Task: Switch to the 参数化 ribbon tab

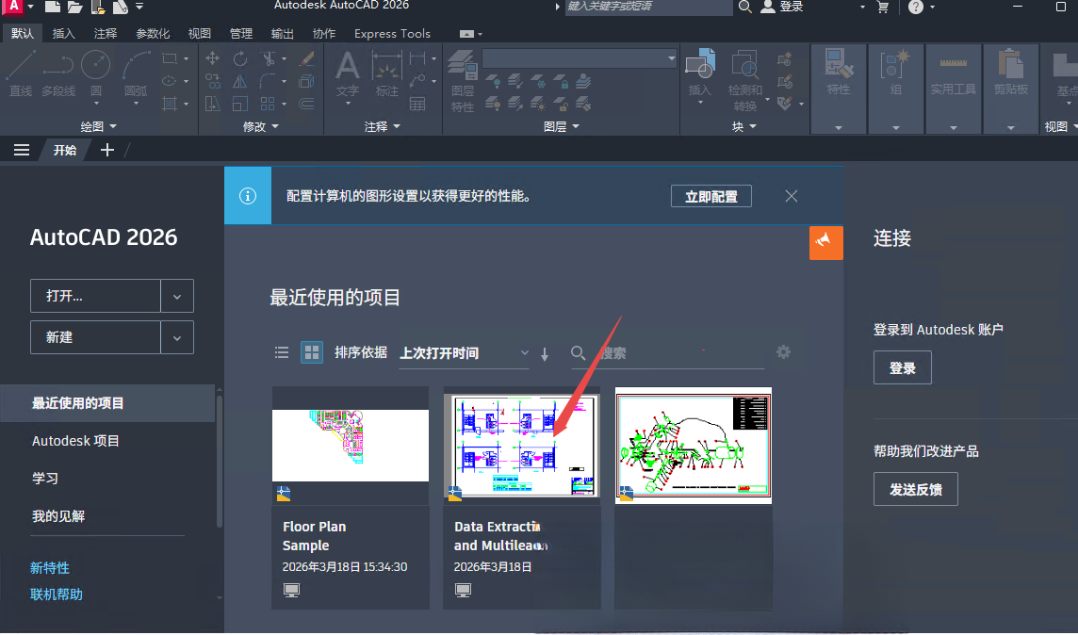Action: click(x=153, y=33)
